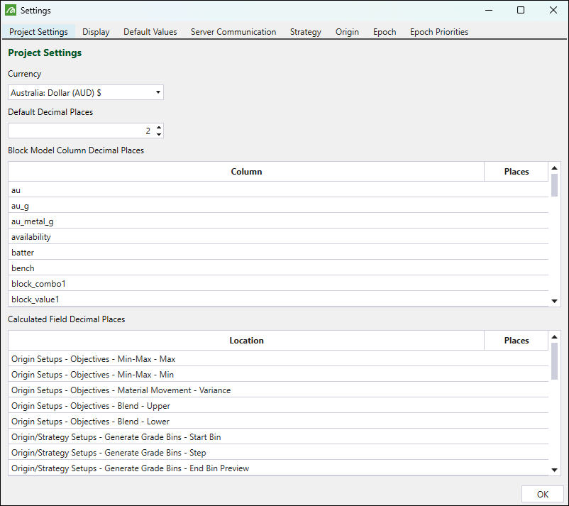This screenshot has width=569, height=506.
Task: Click the Column header in block model table
Action: (x=246, y=172)
